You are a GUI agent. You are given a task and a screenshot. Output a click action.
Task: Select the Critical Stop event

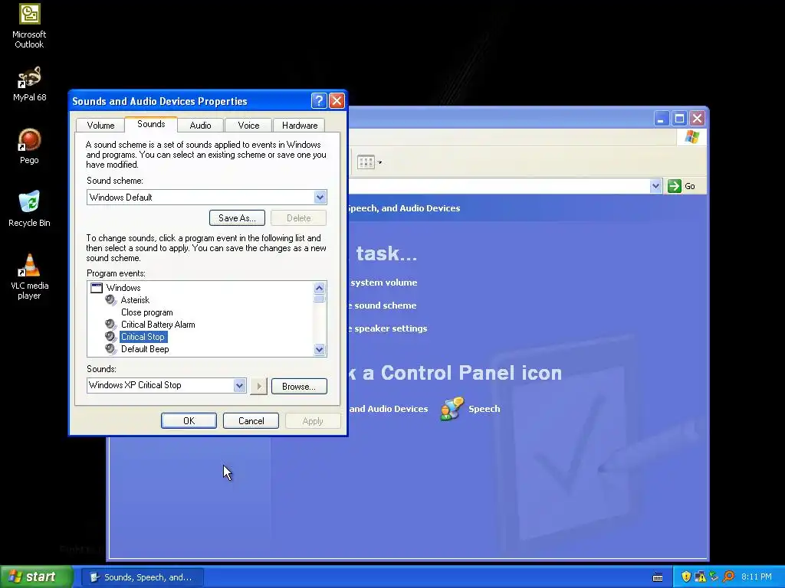tap(143, 337)
